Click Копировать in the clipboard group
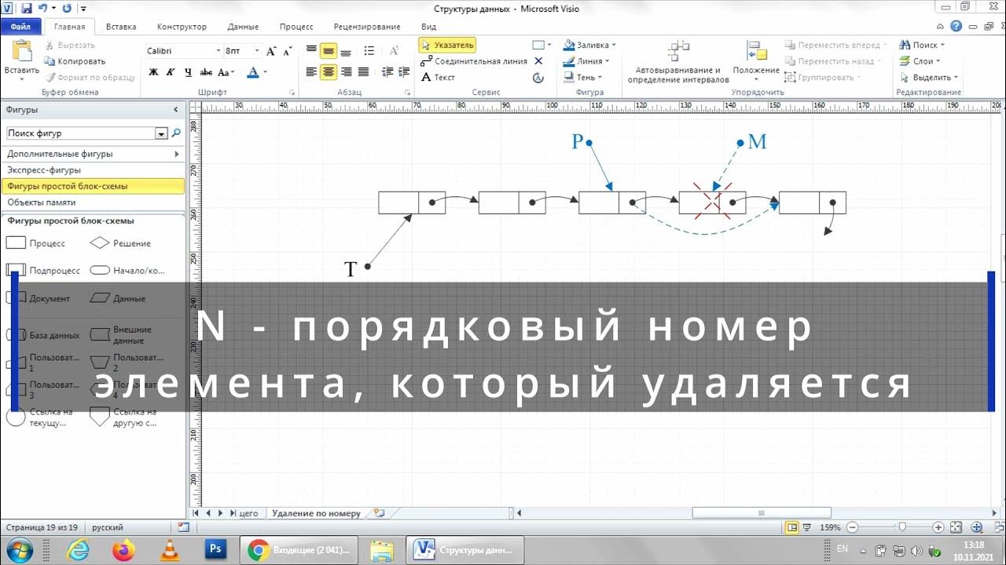The image size is (1006, 565). 75,61
